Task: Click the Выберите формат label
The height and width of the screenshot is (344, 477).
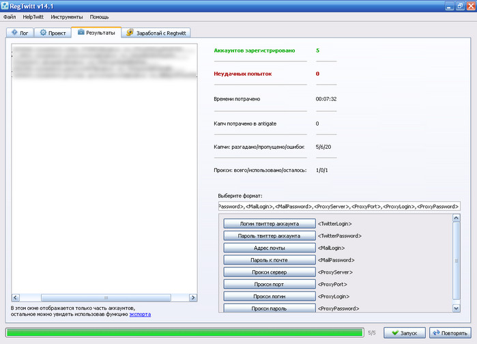Action: tap(240, 196)
